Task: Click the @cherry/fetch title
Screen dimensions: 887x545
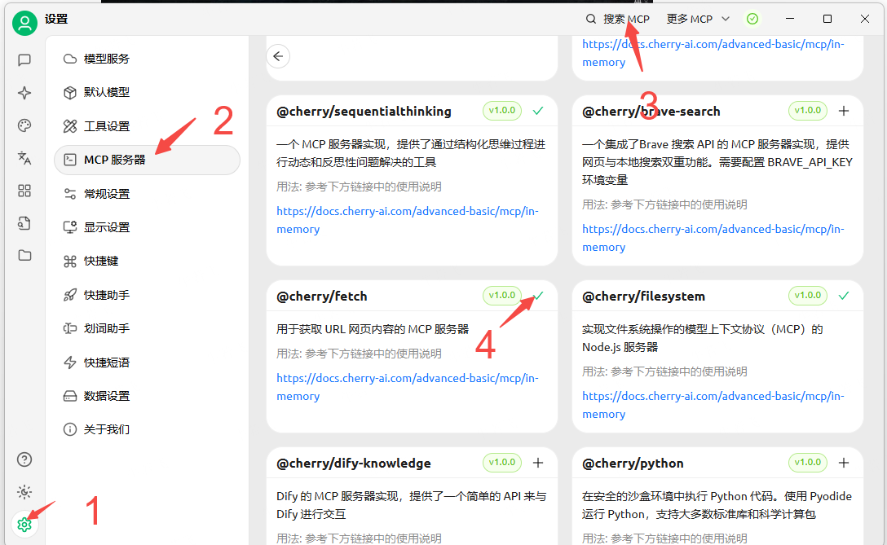Action: [x=321, y=297]
